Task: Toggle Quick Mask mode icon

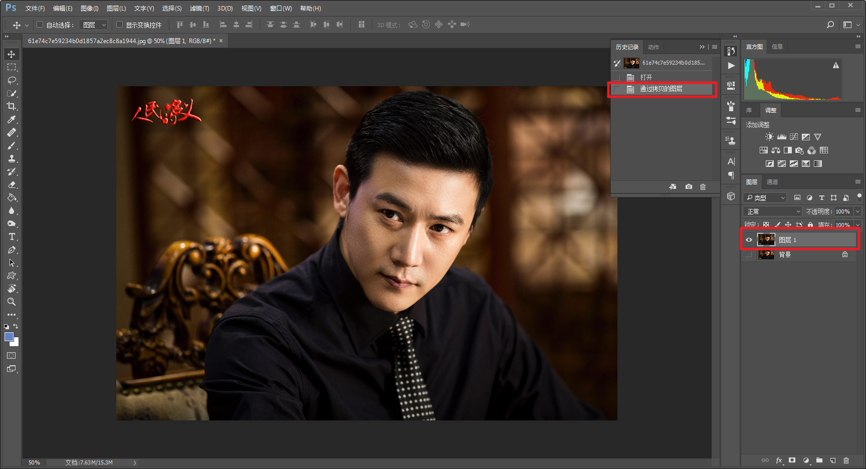Action: [x=12, y=356]
